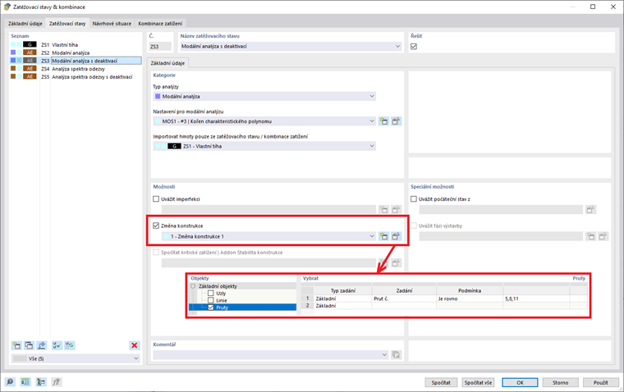This screenshot has width=624, height=392.
Task: Open the search help icon at bottom left
Action: [10, 382]
